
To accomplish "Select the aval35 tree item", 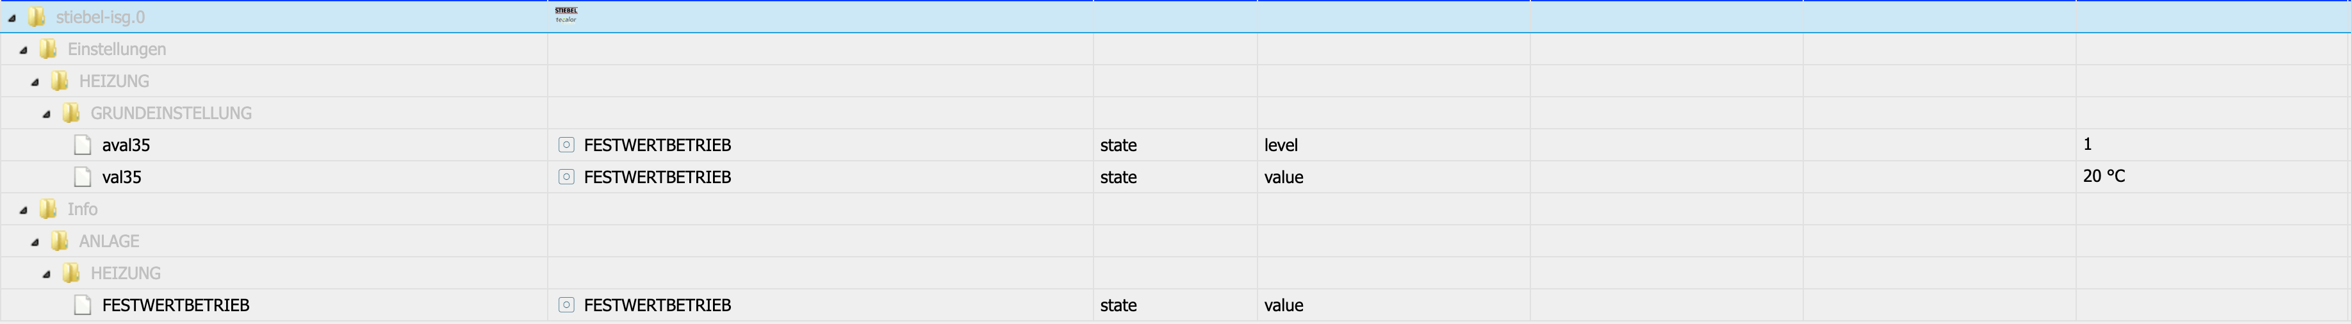I will [x=126, y=145].
